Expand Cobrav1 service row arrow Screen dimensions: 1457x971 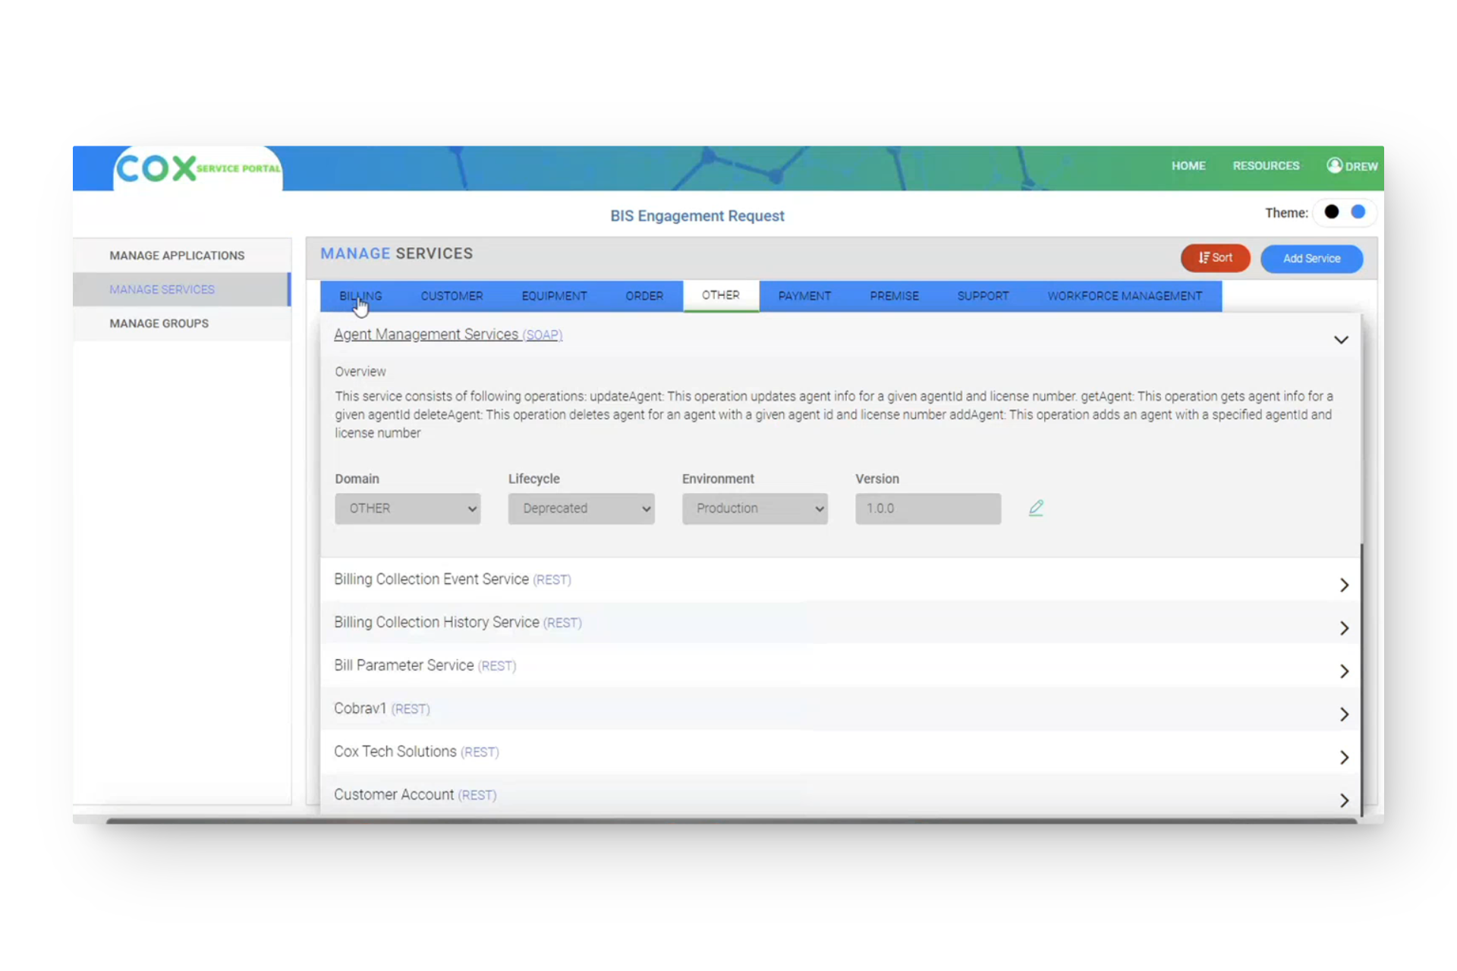tap(1344, 715)
